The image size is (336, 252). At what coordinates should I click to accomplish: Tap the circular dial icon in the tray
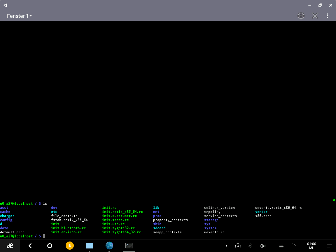pyautogui.click(x=238, y=246)
